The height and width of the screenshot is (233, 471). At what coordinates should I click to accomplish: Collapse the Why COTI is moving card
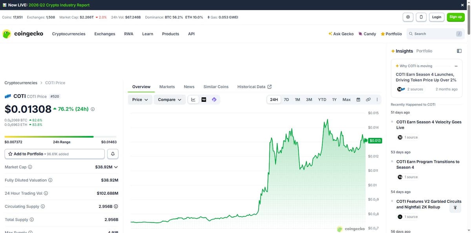[456, 66]
